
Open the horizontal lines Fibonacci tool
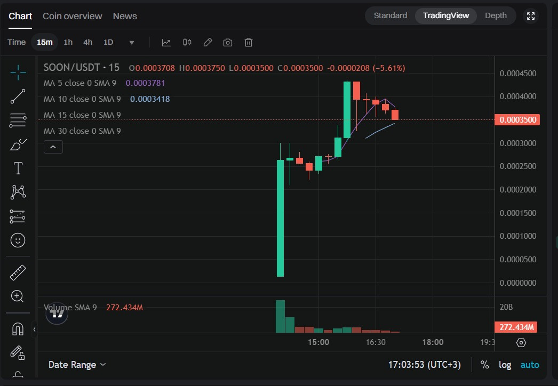pos(18,120)
